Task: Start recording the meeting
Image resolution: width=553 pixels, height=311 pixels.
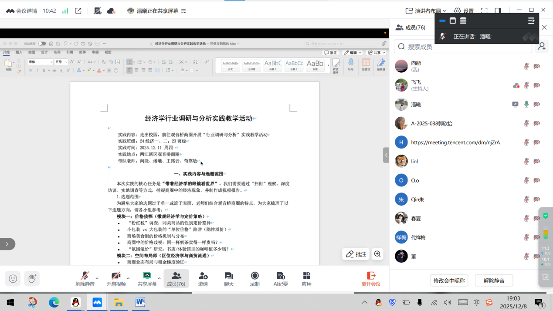Action: click(255, 279)
